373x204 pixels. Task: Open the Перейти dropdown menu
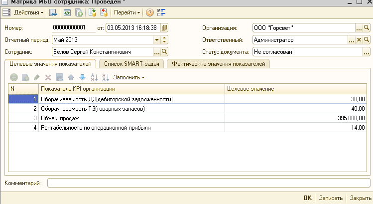pyautogui.click(x=127, y=12)
